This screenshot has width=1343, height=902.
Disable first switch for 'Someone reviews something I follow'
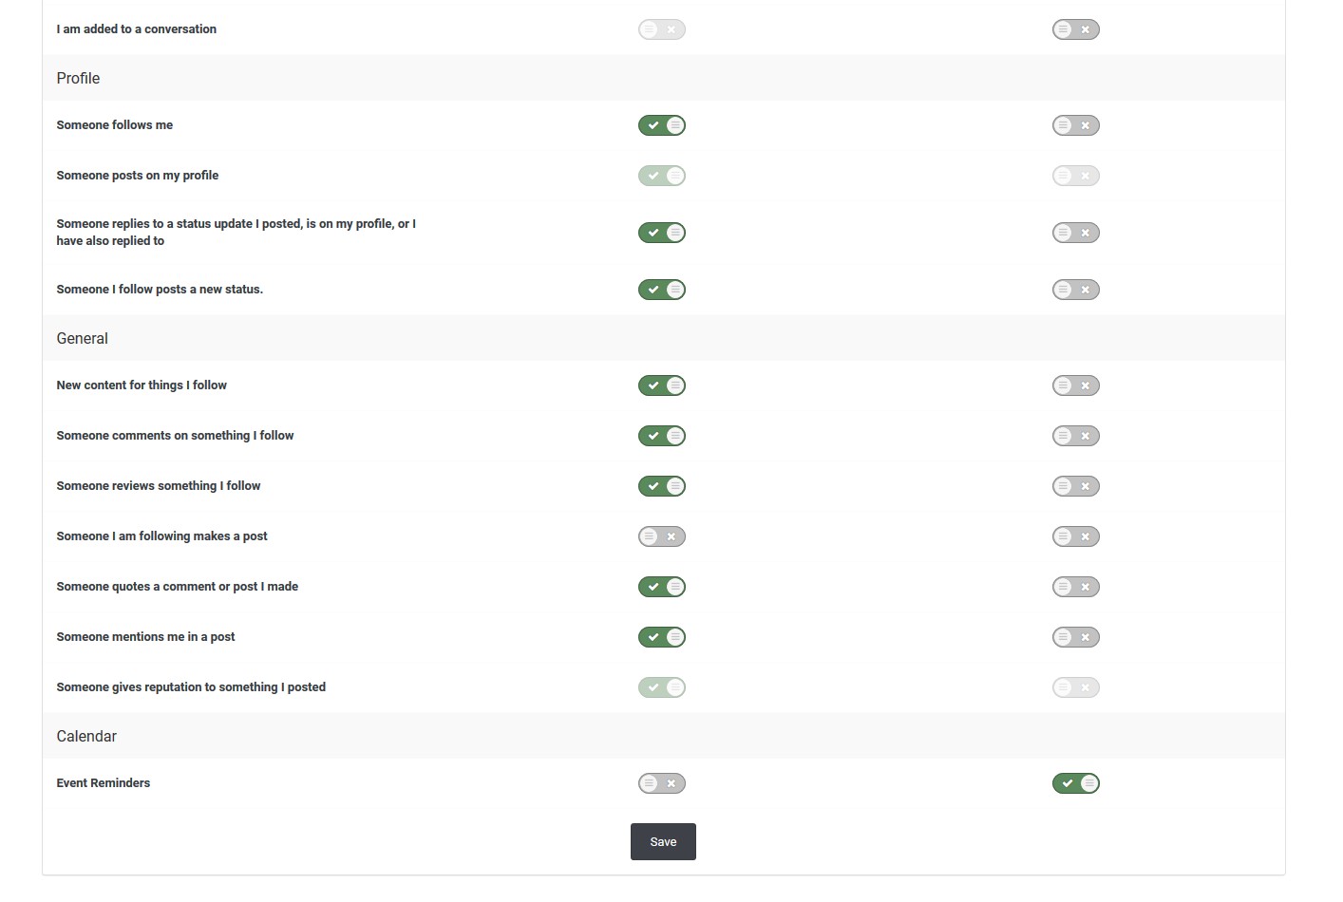click(662, 486)
